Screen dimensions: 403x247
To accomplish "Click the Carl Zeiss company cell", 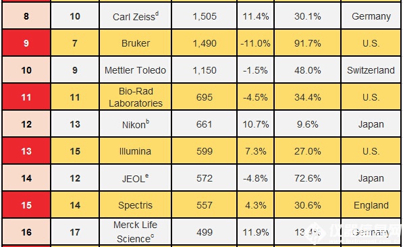I will pos(136,16).
